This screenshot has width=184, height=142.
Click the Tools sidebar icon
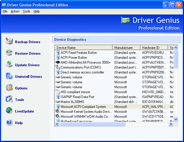tap(9, 99)
